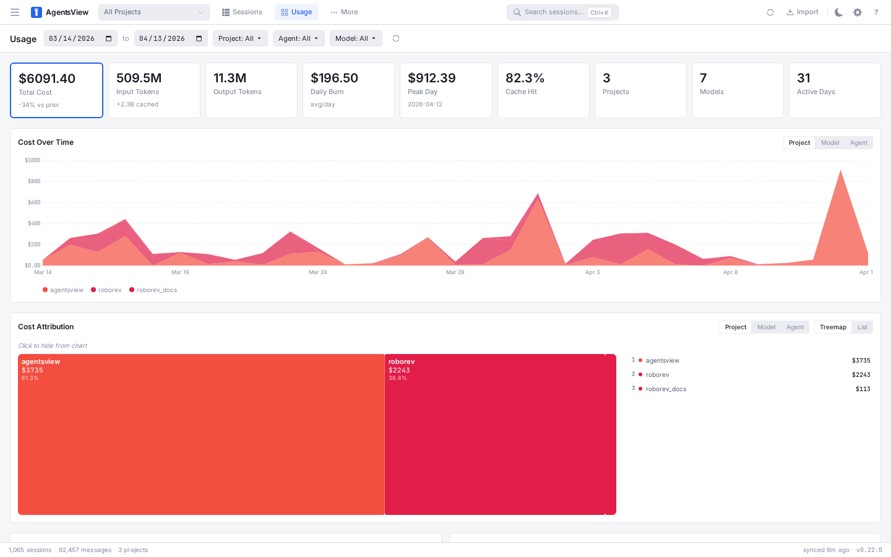Open the settings gear icon
The height and width of the screenshot is (557, 891).
pyautogui.click(x=857, y=12)
